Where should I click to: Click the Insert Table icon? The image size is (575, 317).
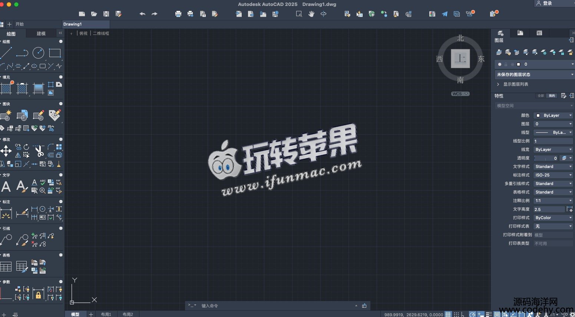pyautogui.click(x=6, y=267)
